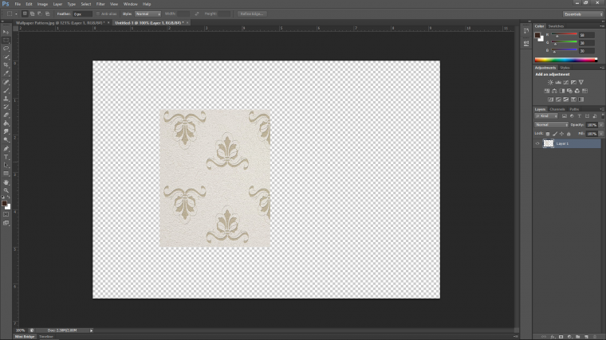Select the Type tool
Screen dimensions: 606x340
[x=6, y=157]
